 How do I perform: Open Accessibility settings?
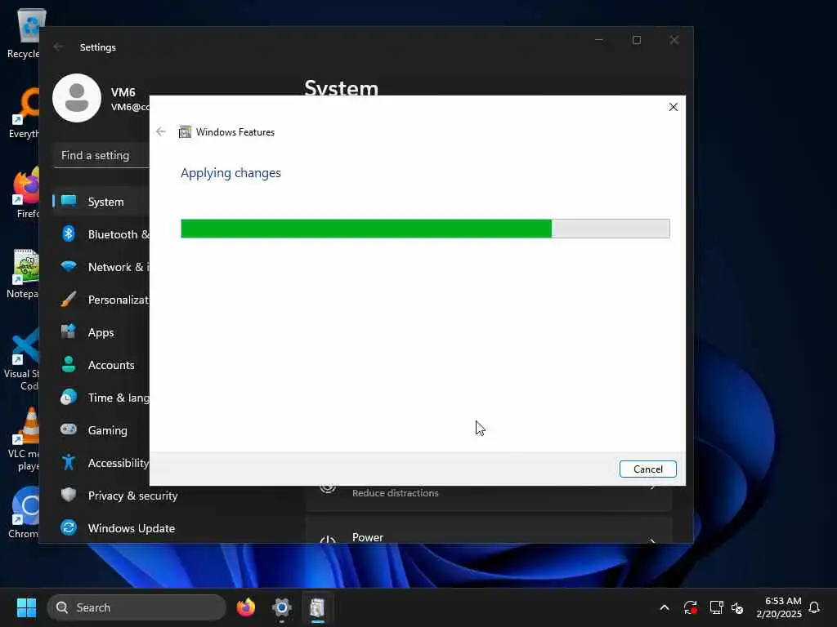pos(101,463)
